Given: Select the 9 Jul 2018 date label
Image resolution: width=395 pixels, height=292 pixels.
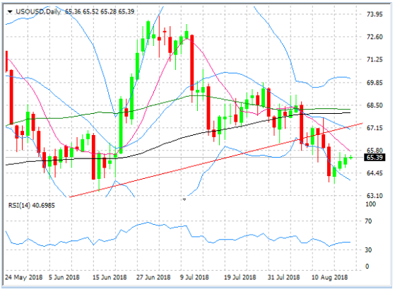Looking at the screenshot, I should (194, 277).
